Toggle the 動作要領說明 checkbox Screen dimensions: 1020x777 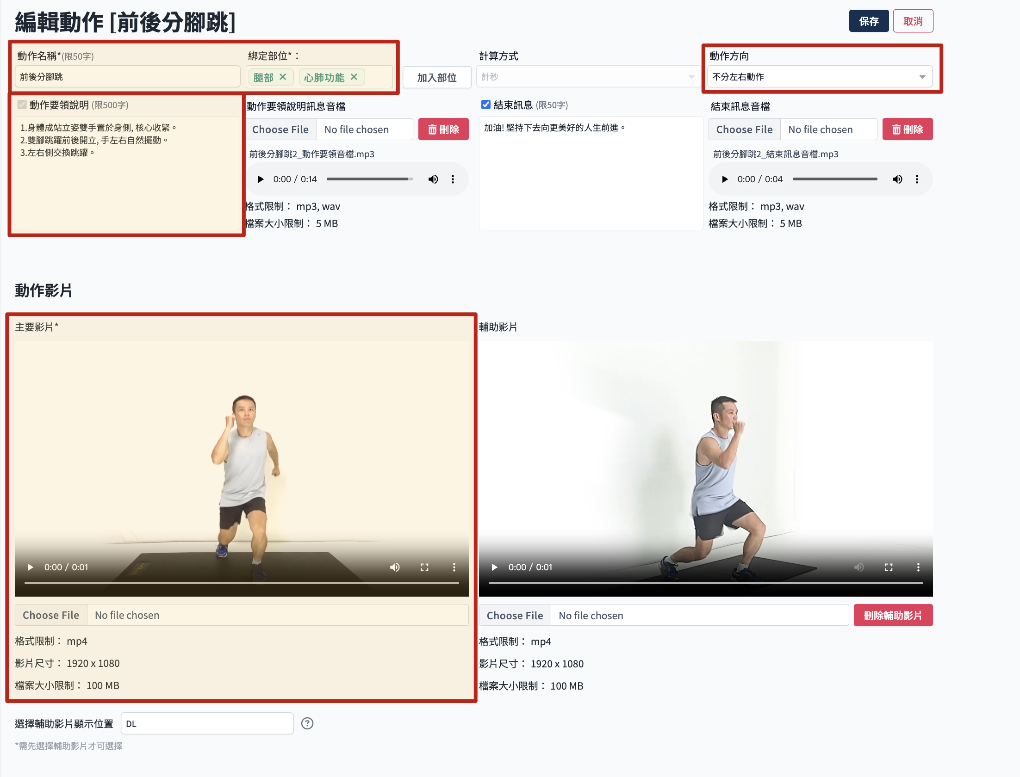(22, 105)
